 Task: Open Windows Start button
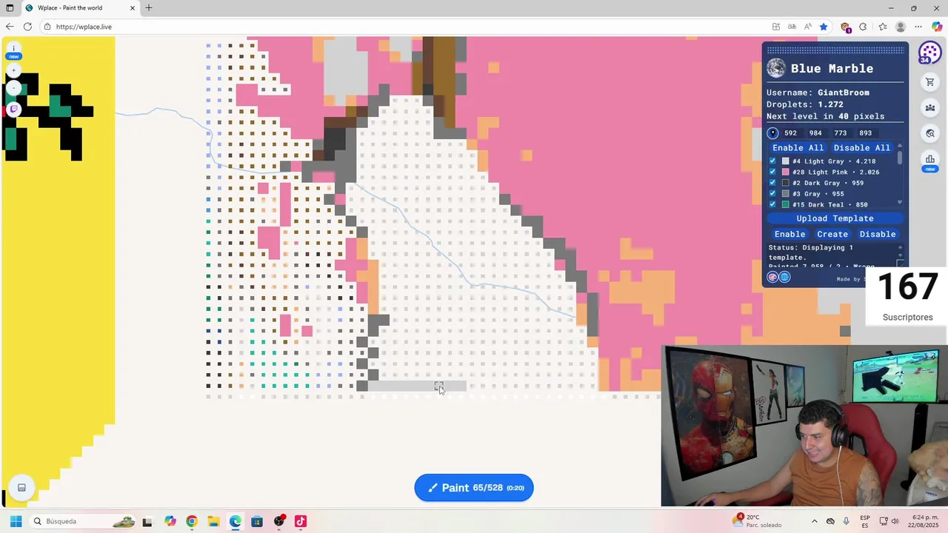pyautogui.click(x=16, y=521)
